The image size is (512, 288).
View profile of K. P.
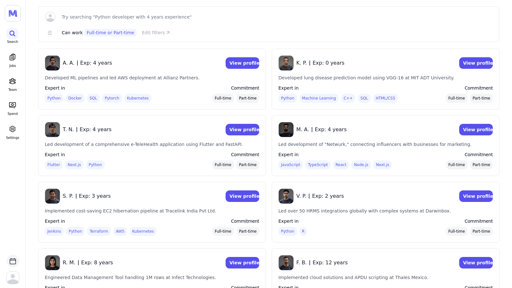click(476, 63)
